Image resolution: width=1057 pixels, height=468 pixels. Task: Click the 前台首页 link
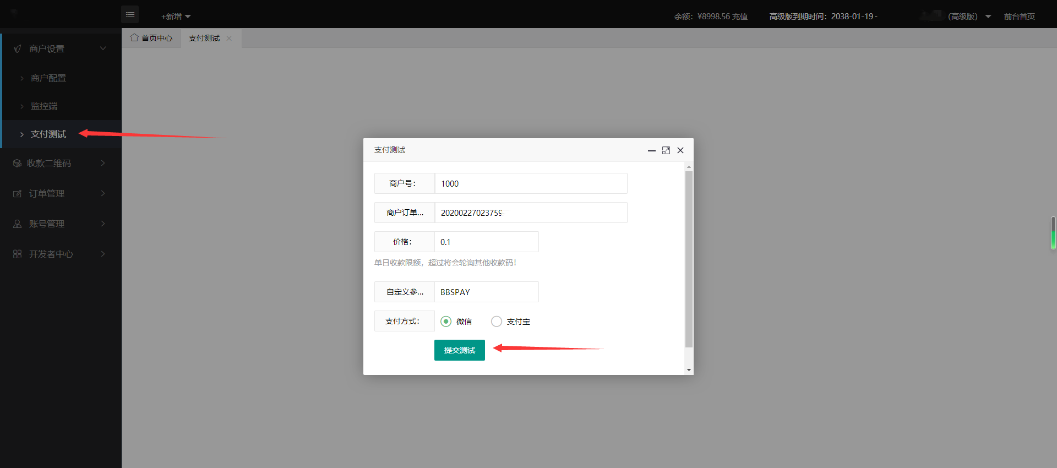(x=1019, y=17)
